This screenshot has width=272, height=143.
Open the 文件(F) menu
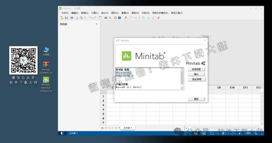[65, 13]
